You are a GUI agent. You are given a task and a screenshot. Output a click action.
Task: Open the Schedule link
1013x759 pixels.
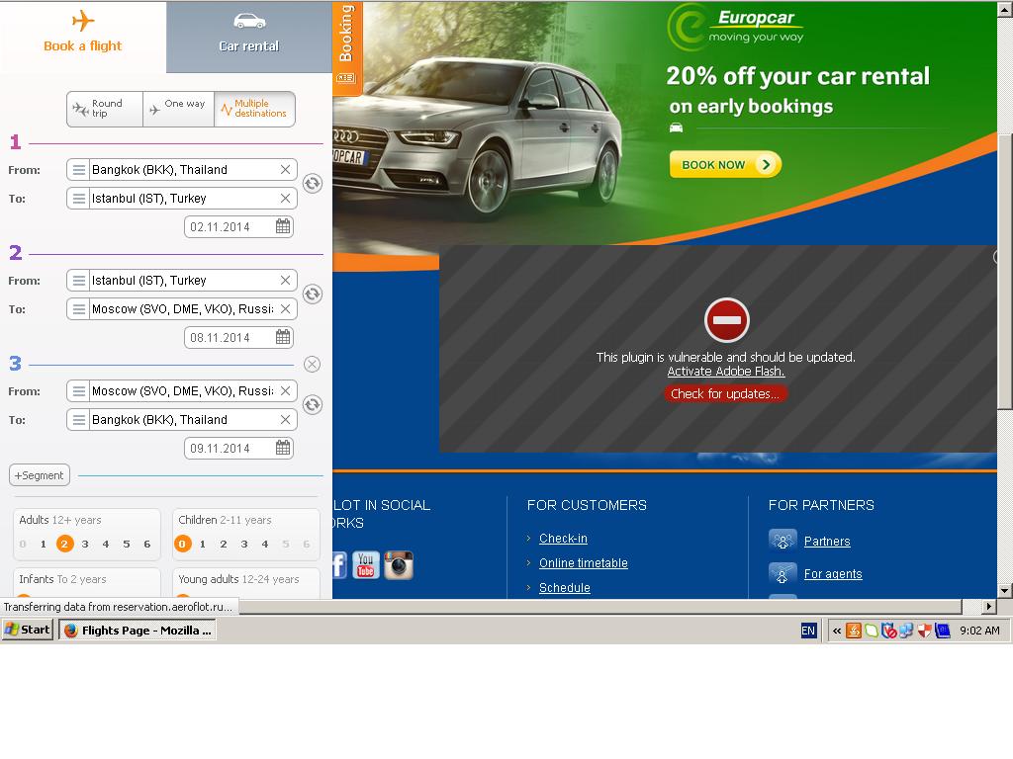coord(564,587)
